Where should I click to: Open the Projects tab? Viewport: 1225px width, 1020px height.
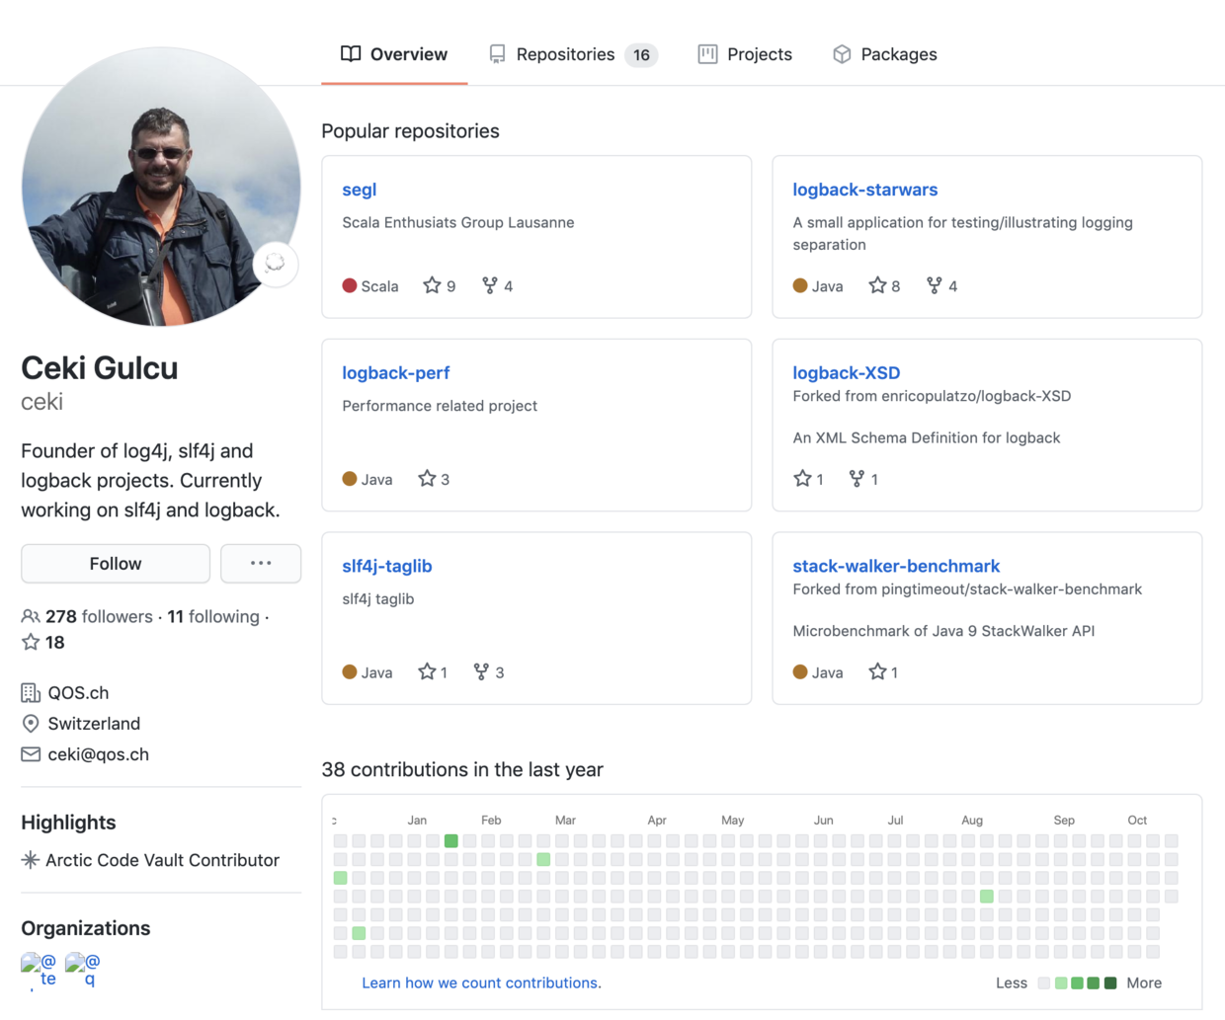click(745, 54)
